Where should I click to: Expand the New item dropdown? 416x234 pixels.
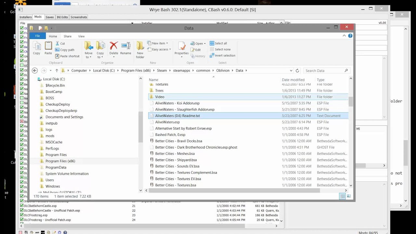(167, 43)
